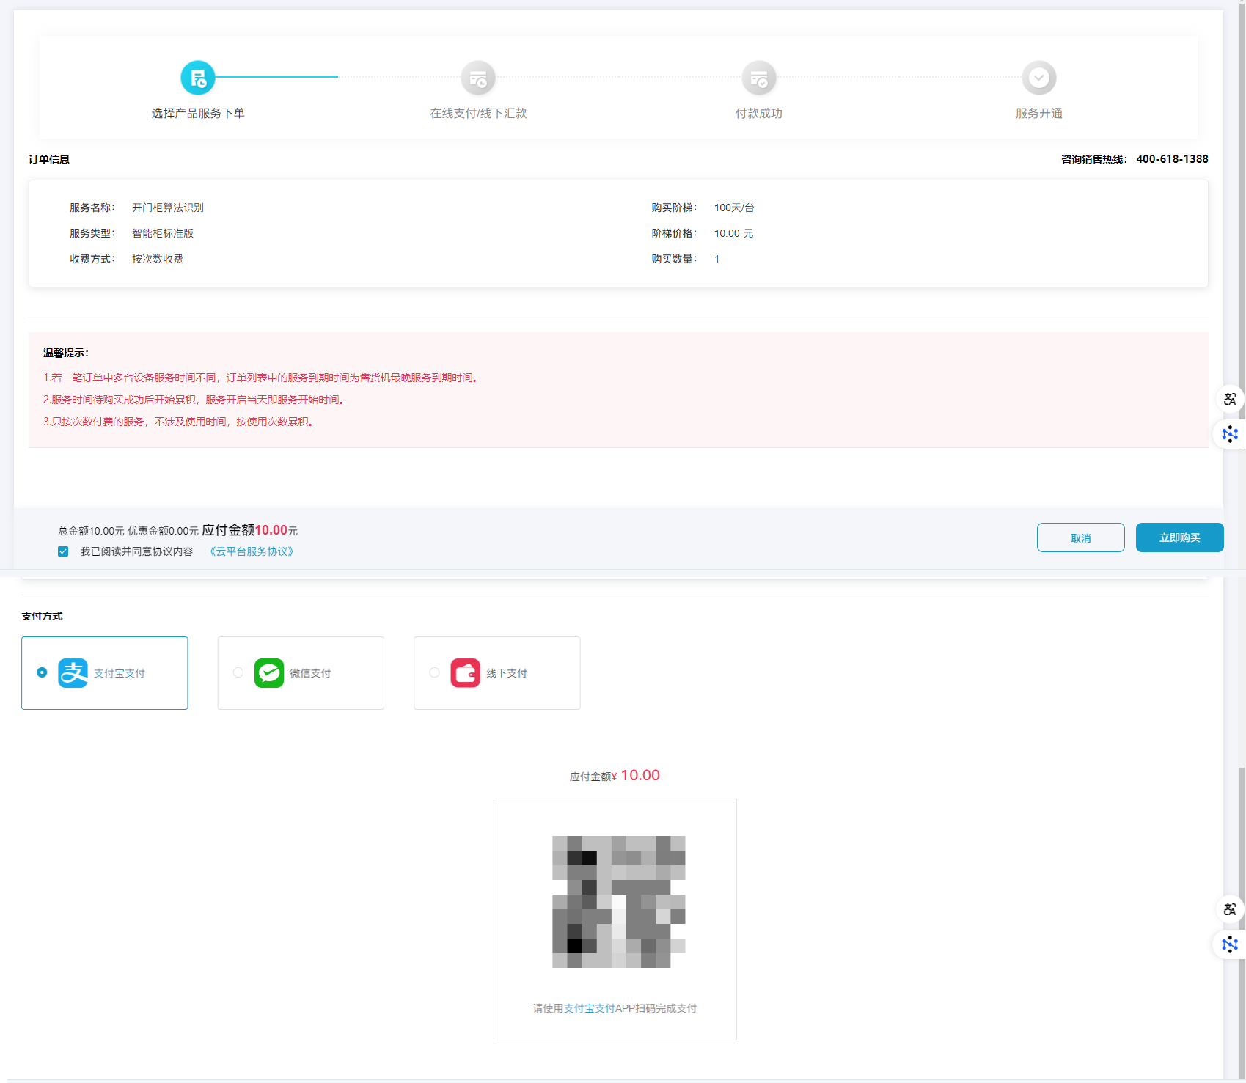Click the 在线支付/线下汇款 step label

click(478, 113)
